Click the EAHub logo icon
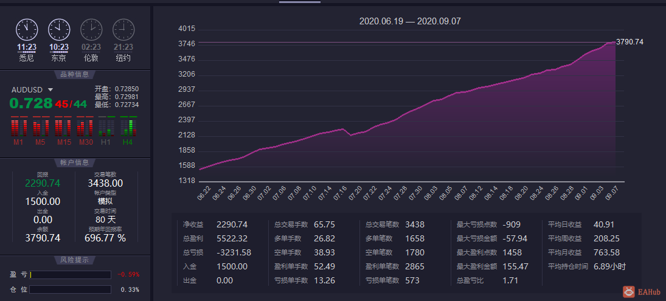 (629, 292)
